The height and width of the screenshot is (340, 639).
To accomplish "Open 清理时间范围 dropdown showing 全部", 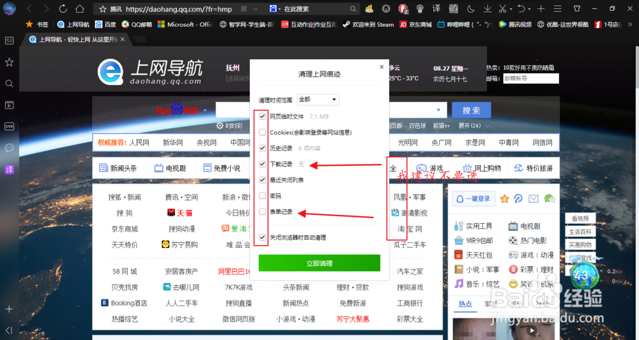I will click(318, 100).
